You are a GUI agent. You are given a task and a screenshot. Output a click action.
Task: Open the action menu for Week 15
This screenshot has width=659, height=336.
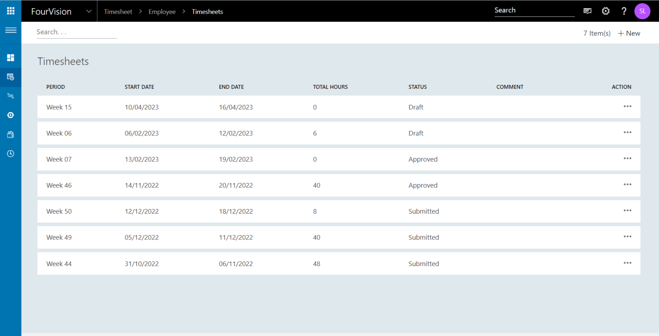627,106
